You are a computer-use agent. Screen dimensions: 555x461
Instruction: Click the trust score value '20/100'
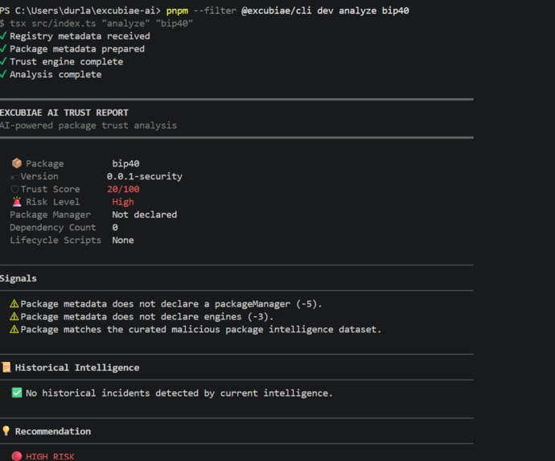pyautogui.click(x=123, y=189)
